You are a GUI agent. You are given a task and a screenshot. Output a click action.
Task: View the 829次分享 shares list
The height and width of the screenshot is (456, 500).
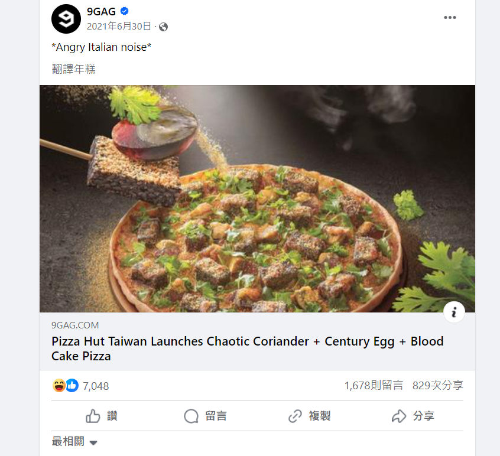click(437, 386)
